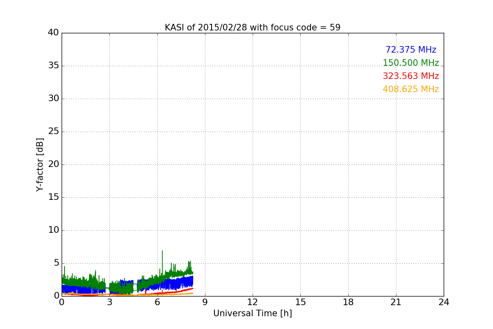Click the x-axis tick label 21
493x329 pixels.
(396, 302)
